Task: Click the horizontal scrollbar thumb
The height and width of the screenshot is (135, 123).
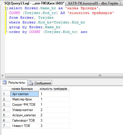Action: coord(64,76)
